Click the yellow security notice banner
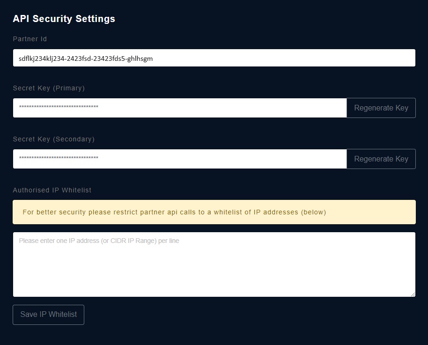The width and height of the screenshot is (428, 345). coord(214,212)
